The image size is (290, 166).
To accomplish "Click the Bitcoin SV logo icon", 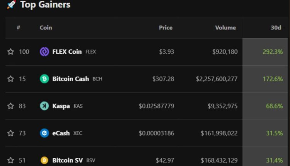I will tap(44, 160).
